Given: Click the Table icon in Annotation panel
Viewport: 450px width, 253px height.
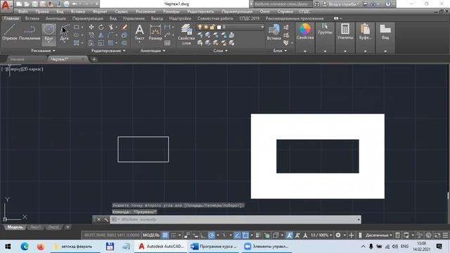Looking at the screenshot, I should point(167,43).
